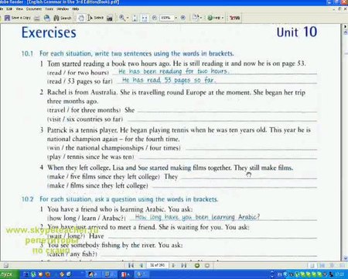348x279 pixels.
Task: Open the Edit menu
Action: click(9, 9)
